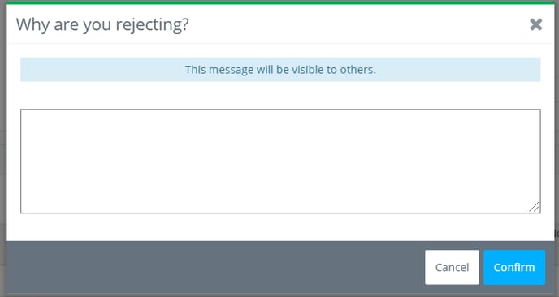
Task: Click the corner handle of the textarea
Action: click(x=534, y=207)
